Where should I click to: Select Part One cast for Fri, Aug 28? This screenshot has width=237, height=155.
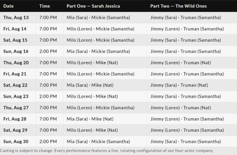point(90,119)
